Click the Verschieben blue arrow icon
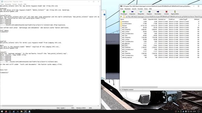 pos(158,12)
